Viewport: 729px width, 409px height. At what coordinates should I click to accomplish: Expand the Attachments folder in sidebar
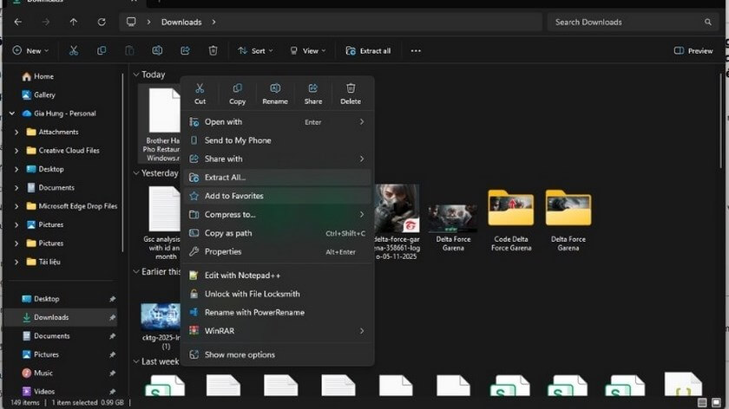(x=17, y=132)
